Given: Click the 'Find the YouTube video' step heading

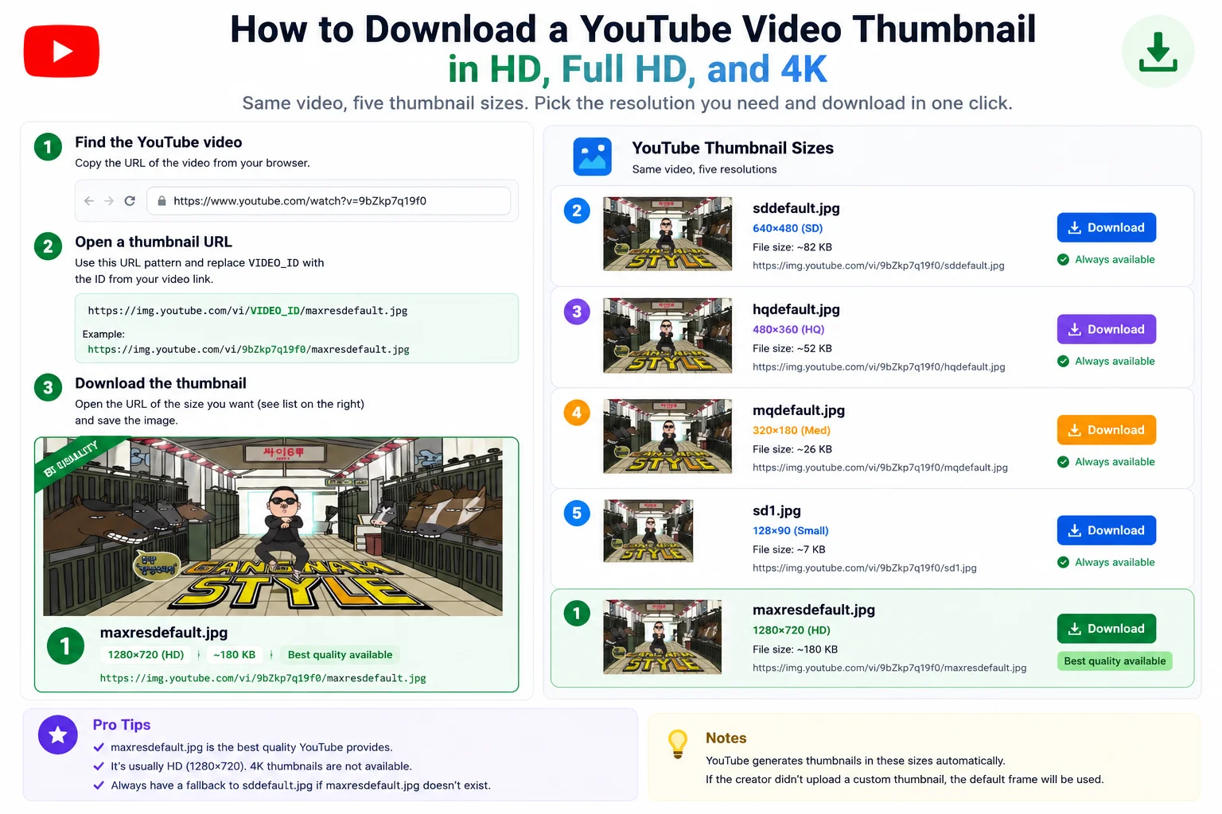Looking at the screenshot, I should pos(158,142).
